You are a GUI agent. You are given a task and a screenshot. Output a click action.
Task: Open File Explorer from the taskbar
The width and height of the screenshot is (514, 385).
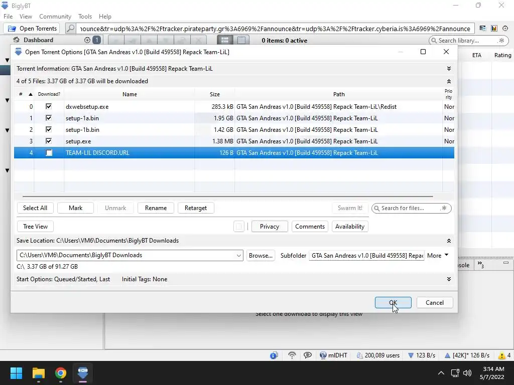point(38,373)
